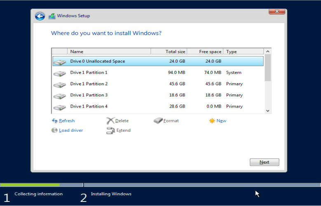
Task: Choose the Delete option
Action: click(x=122, y=121)
